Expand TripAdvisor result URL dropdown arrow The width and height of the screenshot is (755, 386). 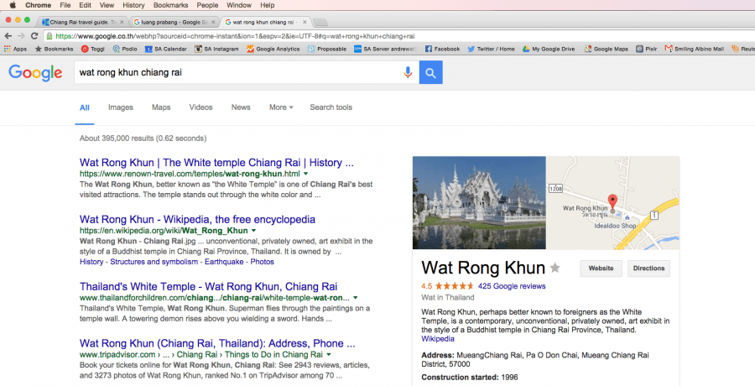click(328, 355)
